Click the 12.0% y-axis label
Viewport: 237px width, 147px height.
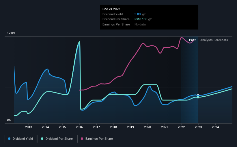[11, 33]
